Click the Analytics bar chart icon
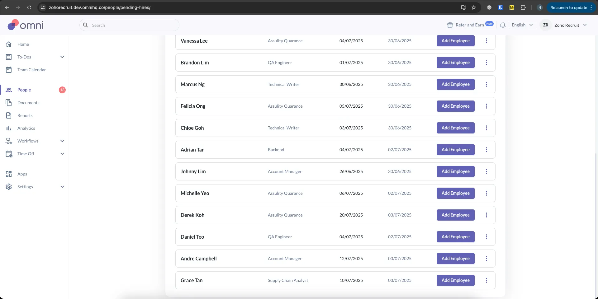Viewport: 598px width, 299px height. [x=9, y=128]
